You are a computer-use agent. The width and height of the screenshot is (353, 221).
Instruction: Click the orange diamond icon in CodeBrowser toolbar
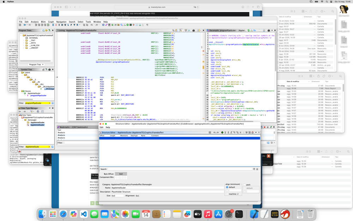(x=133, y=25)
